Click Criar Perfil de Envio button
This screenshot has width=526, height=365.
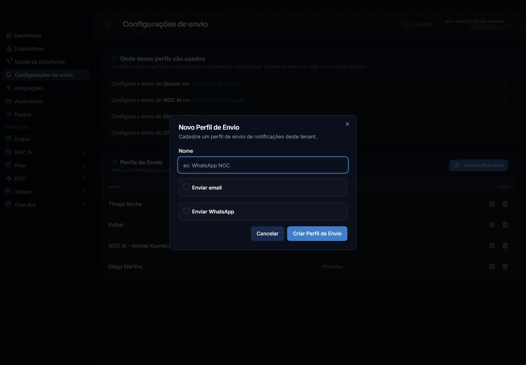pyautogui.click(x=317, y=234)
